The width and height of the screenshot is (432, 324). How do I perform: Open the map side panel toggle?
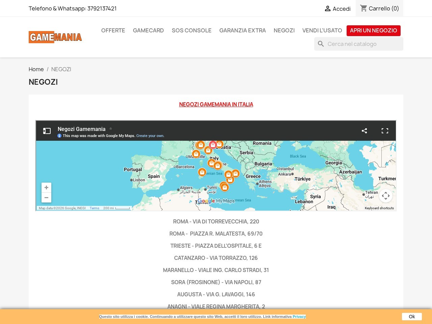47,131
